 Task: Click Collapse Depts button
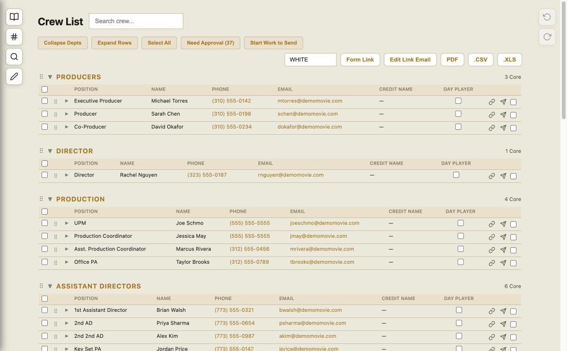(62, 43)
